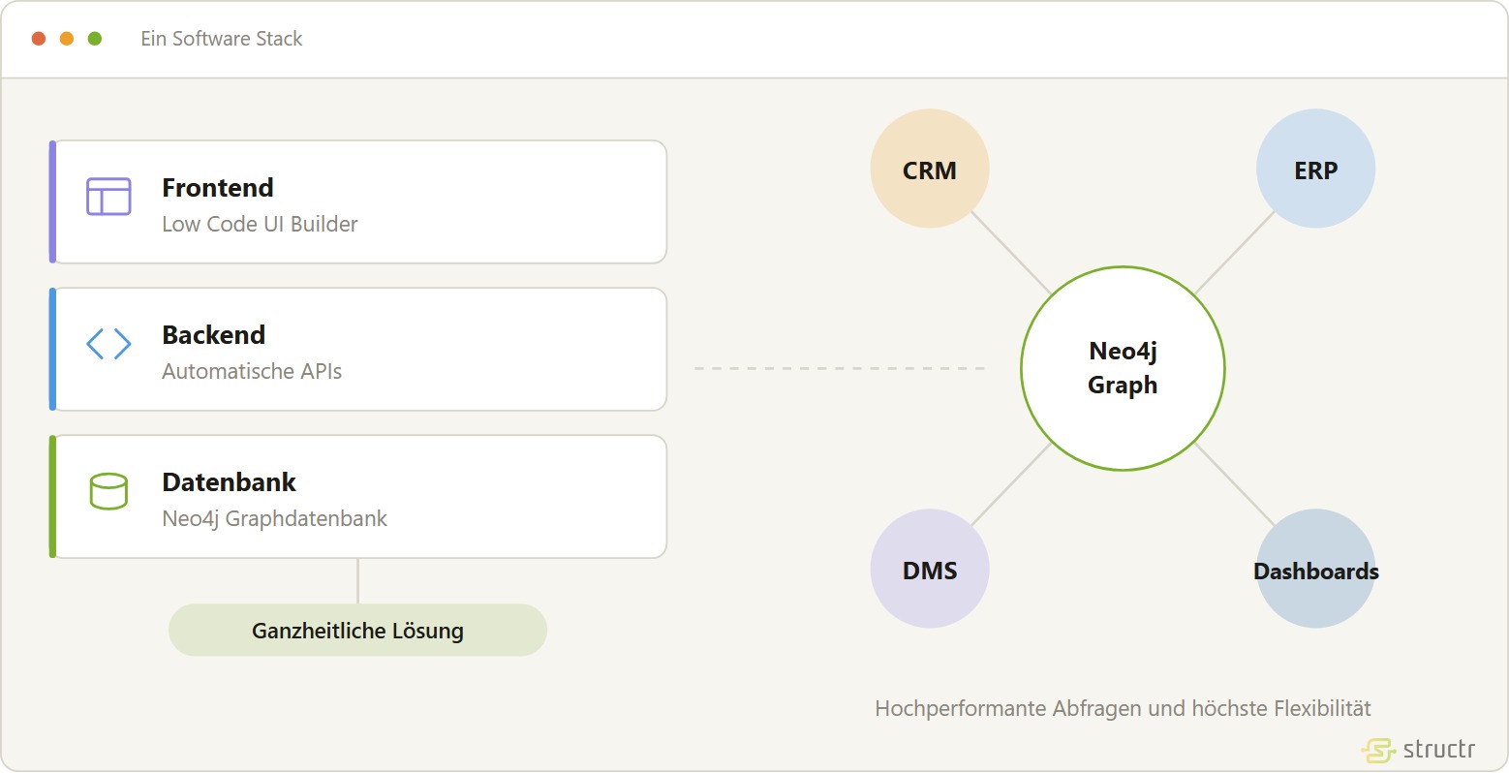This screenshot has width=1509, height=773.
Task: Select the ERP node circle
Action: tap(1315, 169)
